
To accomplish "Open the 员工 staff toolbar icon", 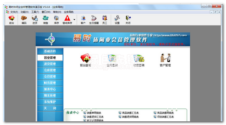I will (105, 20).
